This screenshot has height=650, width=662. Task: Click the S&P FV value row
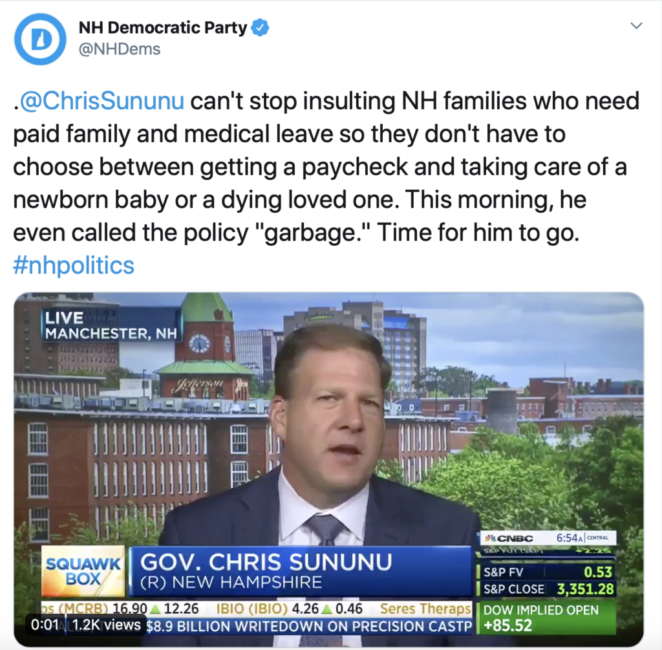[546, 572]
